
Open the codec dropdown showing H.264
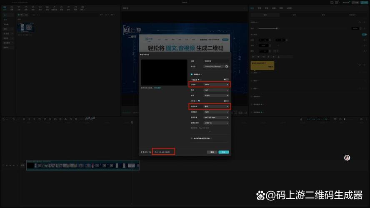(216, 112)
